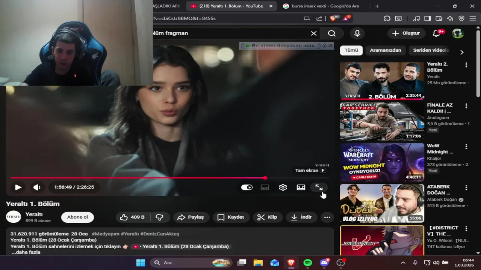Enter full screen with Tam ekran icon
This screenshot has height=270, width=481.
tap(319, 187)
